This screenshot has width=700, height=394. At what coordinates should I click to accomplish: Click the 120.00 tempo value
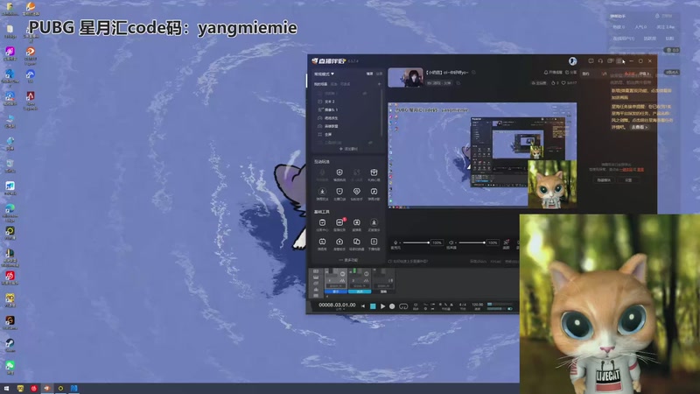477,305
